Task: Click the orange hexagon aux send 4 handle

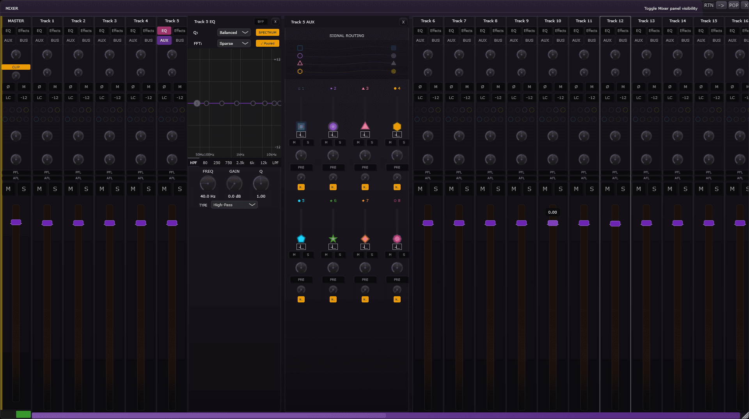Action: [x=397, y=126]
